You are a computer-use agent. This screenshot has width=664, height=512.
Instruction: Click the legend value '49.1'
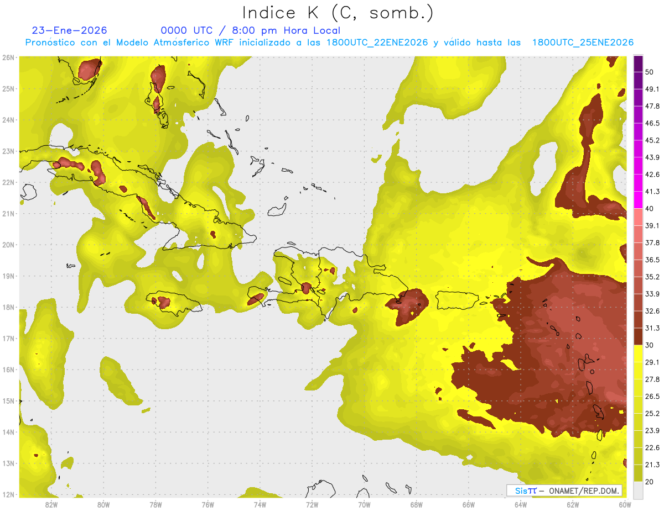[652, 89]
